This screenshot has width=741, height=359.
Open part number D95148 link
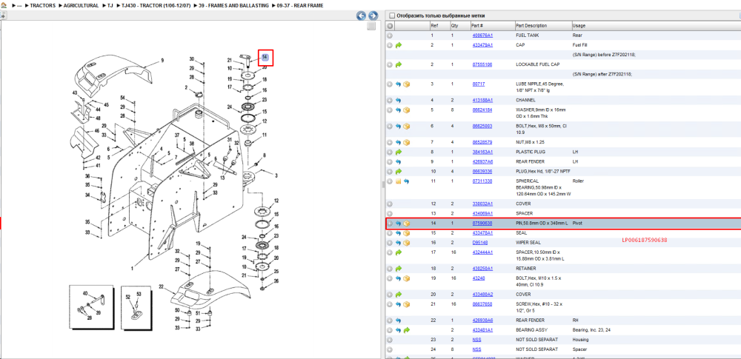pos(480,243)
